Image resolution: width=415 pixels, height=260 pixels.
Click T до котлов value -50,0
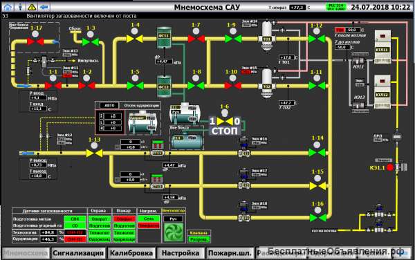[x=342, y=47]
